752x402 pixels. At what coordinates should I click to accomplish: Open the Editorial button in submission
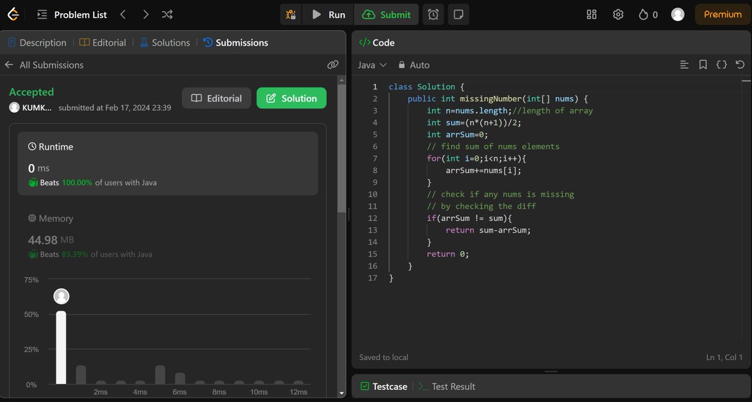(216, 98)
